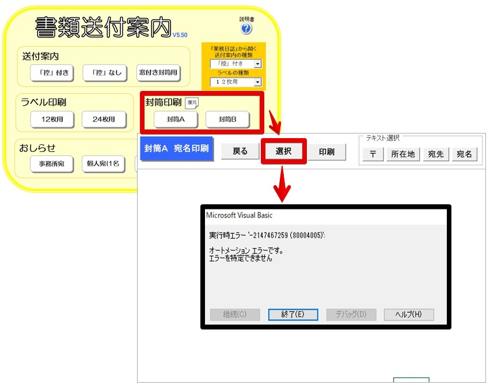Click the 封筒B button
490x385 pixels.
(x=227, y=119)
